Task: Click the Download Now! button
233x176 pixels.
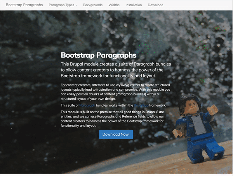Action: point(116,135)
